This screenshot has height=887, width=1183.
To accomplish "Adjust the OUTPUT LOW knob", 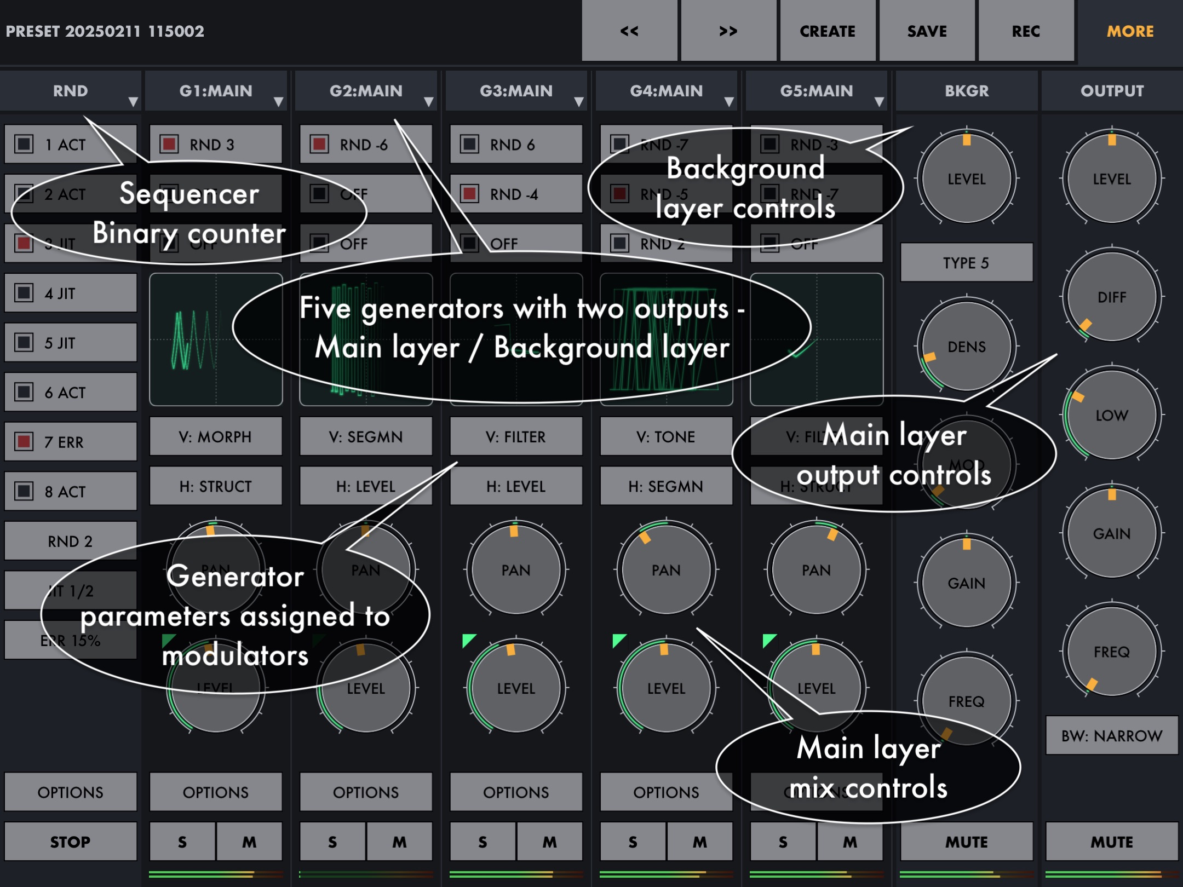I will [x=1112, y=415].
